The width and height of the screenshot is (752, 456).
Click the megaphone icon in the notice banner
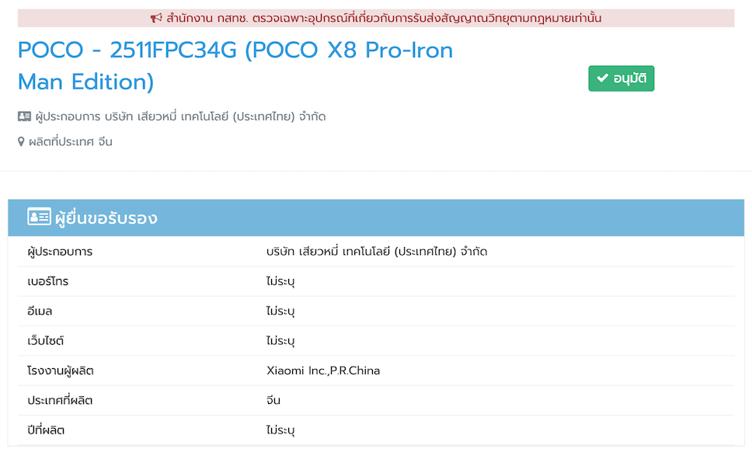(x=156, y=18)
